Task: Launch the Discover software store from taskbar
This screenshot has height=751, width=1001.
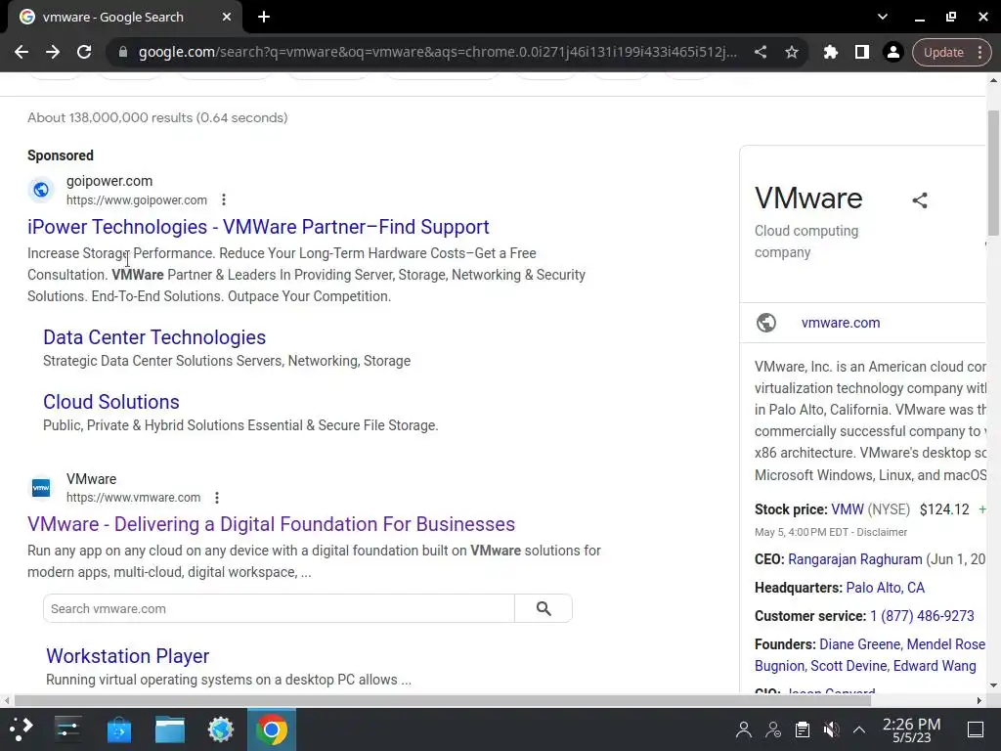Action: (x=118, y=729)
